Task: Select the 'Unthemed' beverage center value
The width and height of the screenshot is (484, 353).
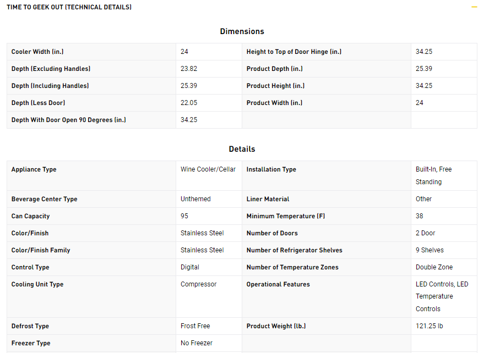Action: pos(195,199)
